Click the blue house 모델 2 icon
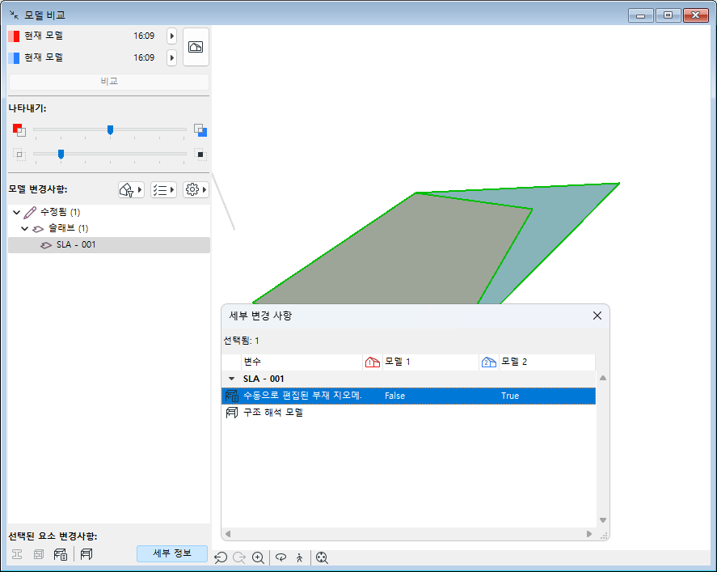 (x=489, y=362)
